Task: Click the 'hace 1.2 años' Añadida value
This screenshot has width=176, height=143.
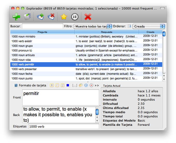Action: click(148, 91)
